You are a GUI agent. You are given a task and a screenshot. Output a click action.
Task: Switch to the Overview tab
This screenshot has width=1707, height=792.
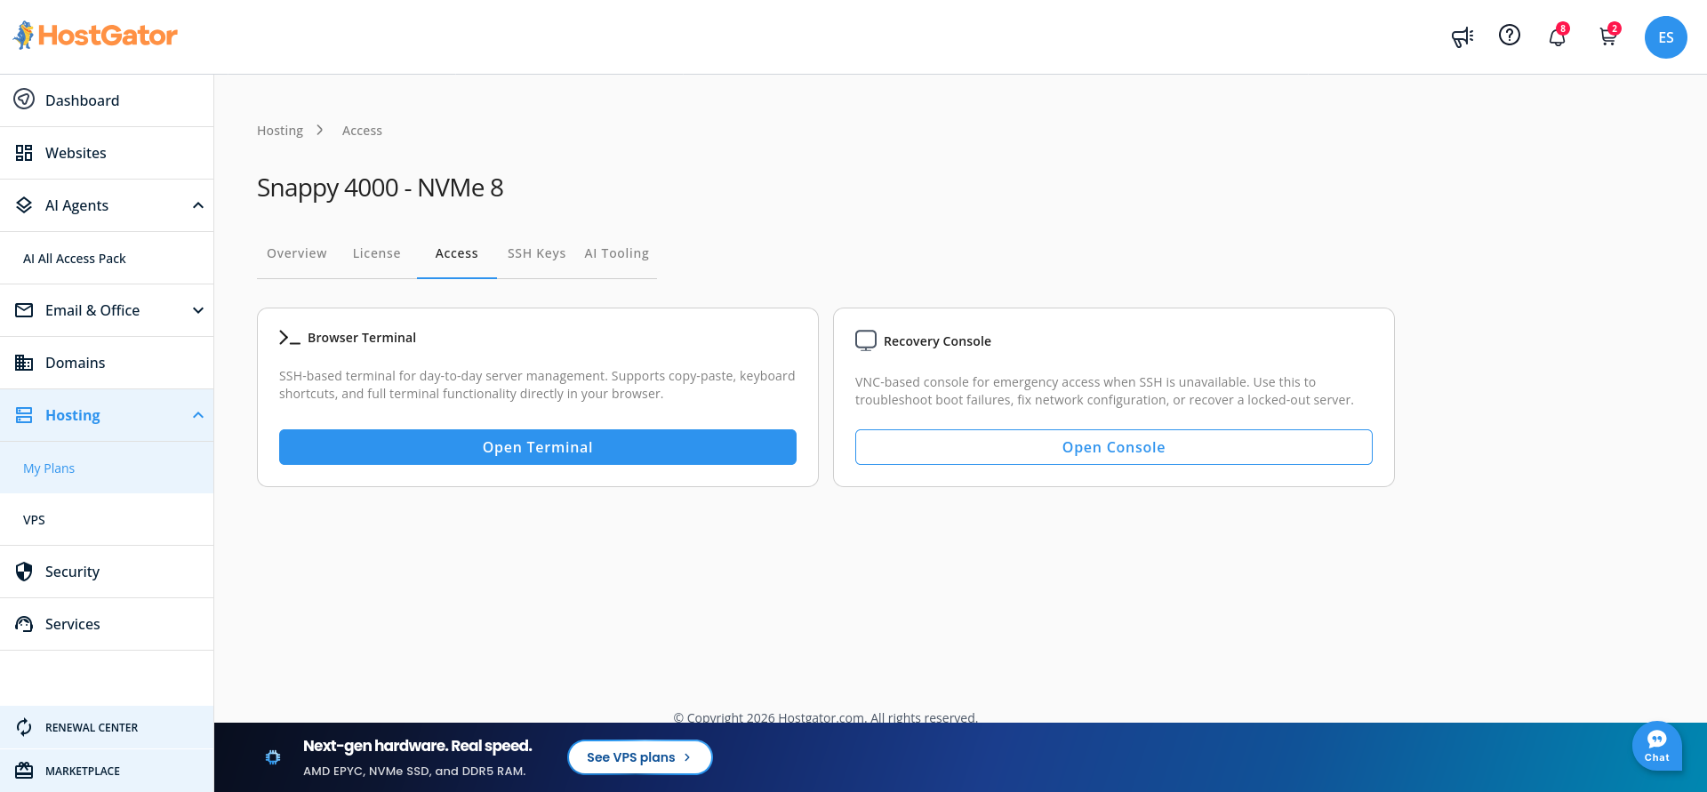pos(297,253)
